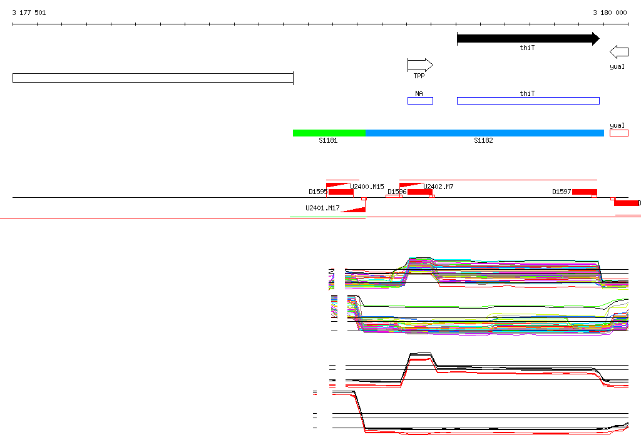Screen dimensions: 641x447
Task: Click the green S1181 segment bar
Action: coord(329,133)
